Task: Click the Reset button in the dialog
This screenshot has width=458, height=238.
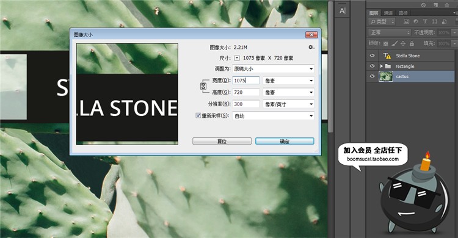Action: pos(222,142)
